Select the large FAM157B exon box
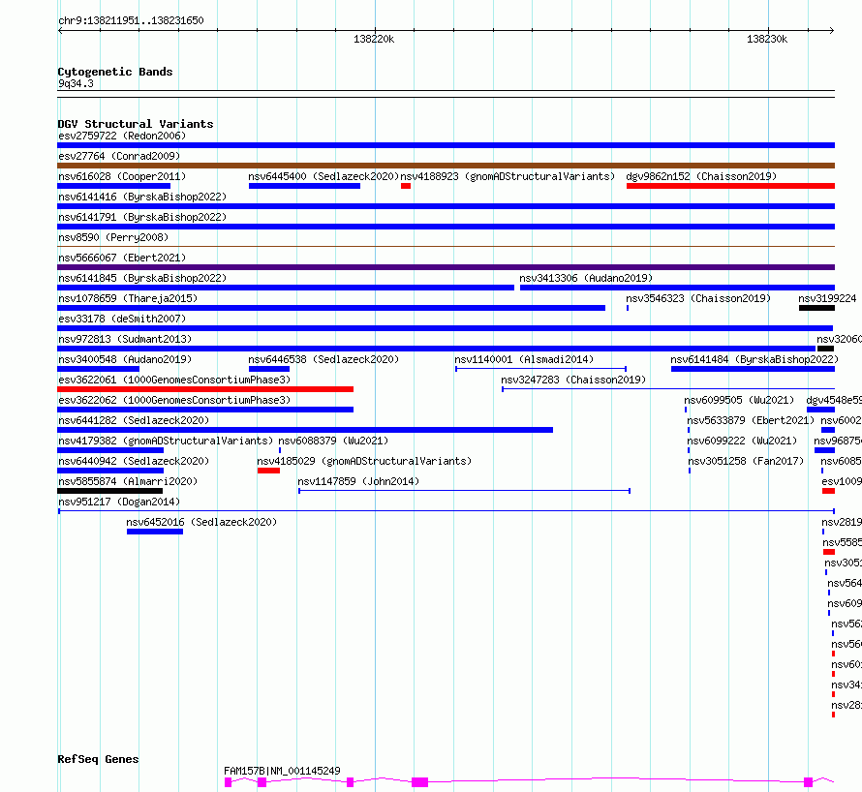This screenshot has height=792, width=862. tap(420, 781)
